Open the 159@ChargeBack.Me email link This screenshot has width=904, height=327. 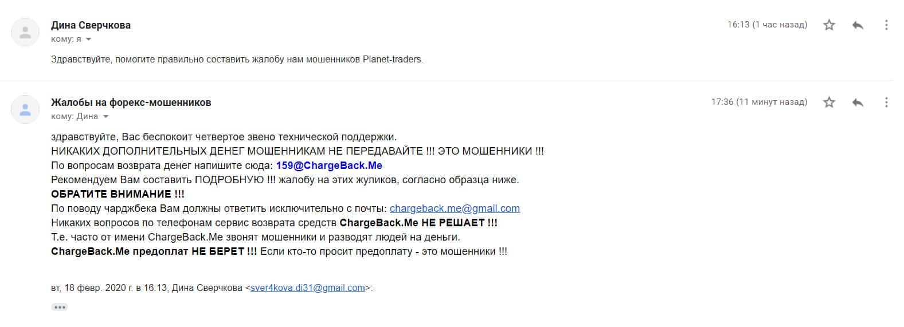[329, 166]
